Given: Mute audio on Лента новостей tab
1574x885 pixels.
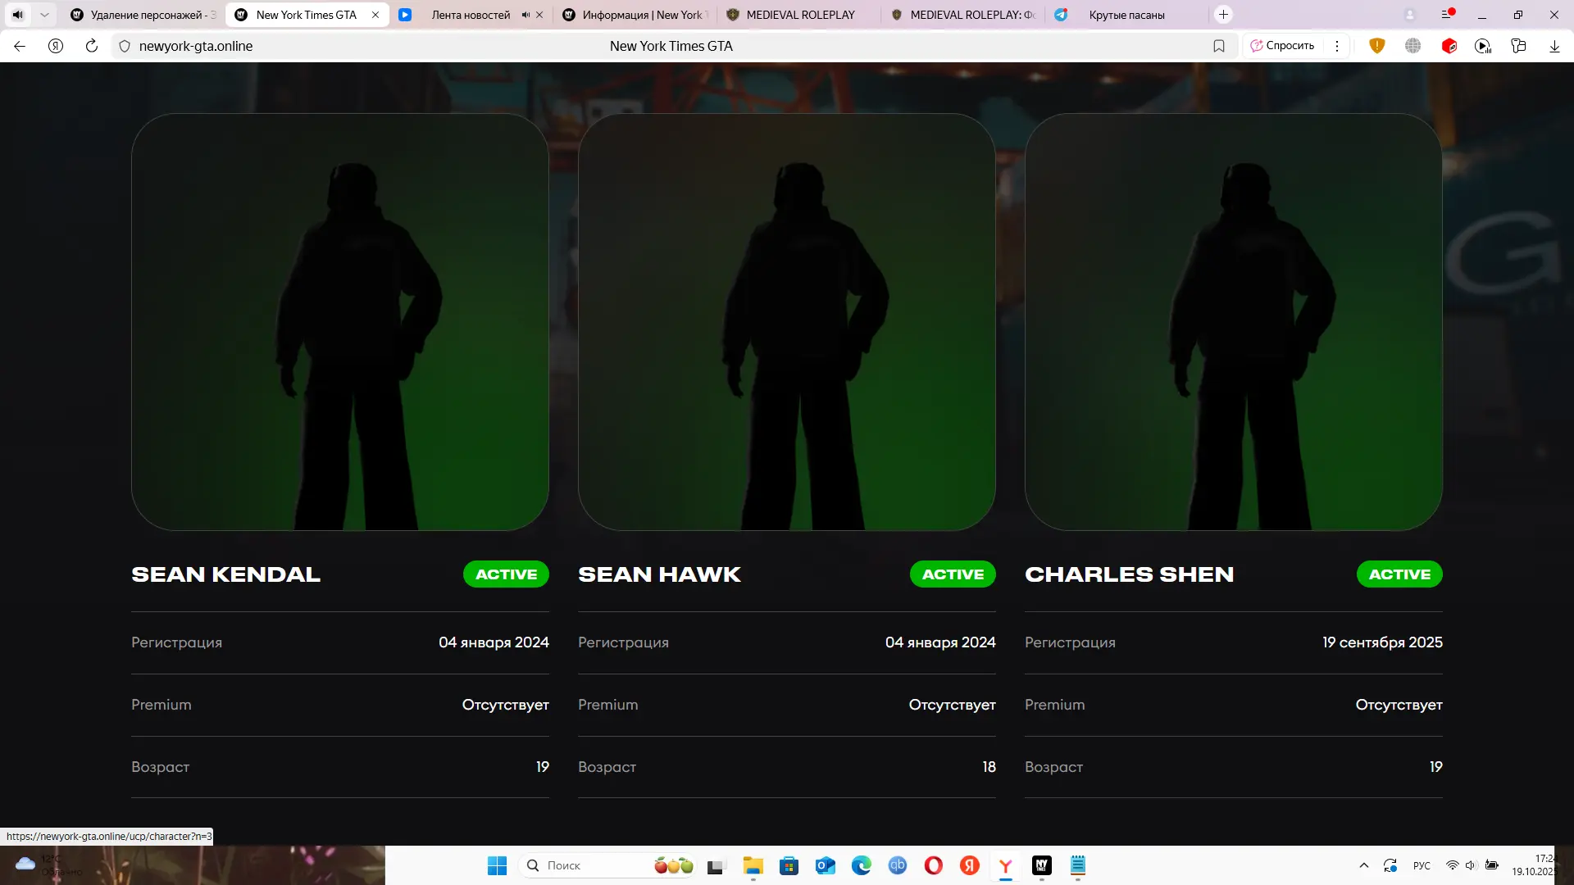Looking at the screenshot, I should click(x=525, y=15).
